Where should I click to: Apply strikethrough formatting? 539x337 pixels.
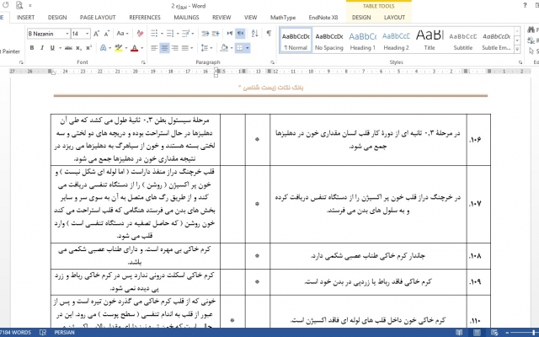68,48
